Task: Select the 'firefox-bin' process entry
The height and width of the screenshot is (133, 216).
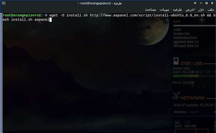Action: pyautogui.click(x=182, y=34)
